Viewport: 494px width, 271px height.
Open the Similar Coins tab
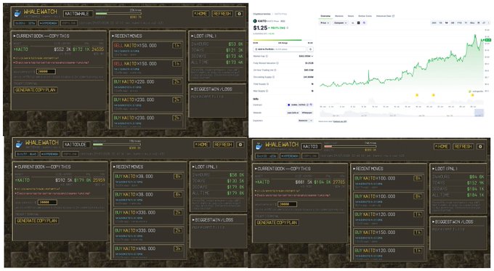click(365, 16)
